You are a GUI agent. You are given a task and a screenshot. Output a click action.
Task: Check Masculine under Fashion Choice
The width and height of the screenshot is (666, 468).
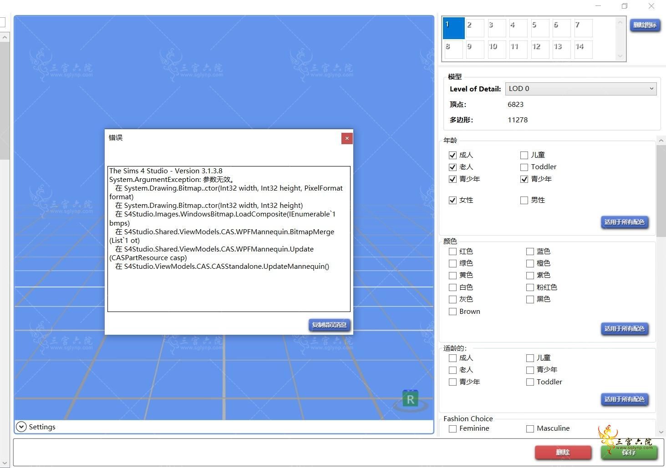(530, 428)
